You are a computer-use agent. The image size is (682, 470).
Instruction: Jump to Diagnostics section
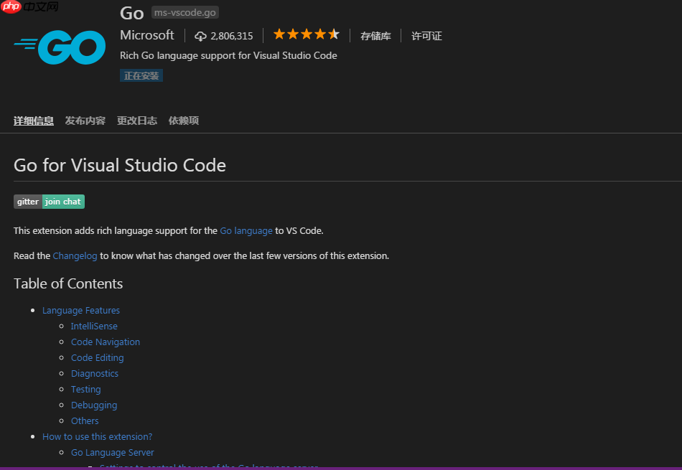[x=94, y=373]
